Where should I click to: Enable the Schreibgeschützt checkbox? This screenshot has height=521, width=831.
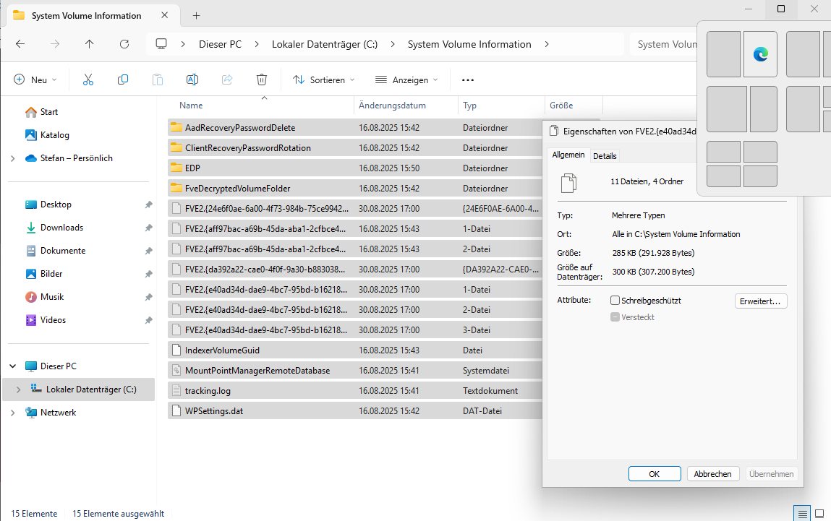[615, 301]
